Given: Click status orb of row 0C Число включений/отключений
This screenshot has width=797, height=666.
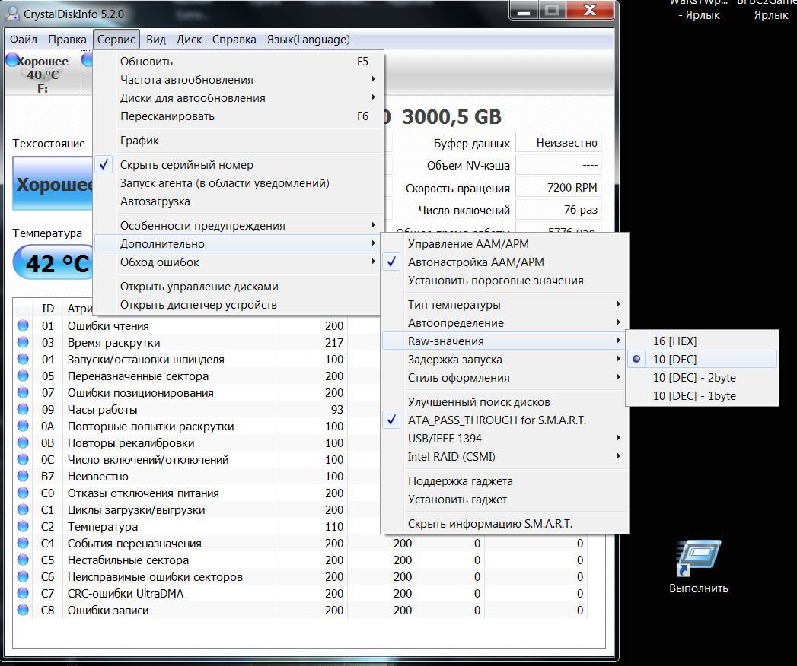Looking at the screenshot, I should pos(23,459).
